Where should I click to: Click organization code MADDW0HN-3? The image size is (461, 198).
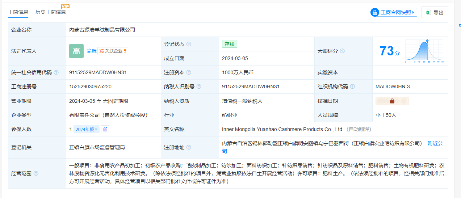point(393,87)
